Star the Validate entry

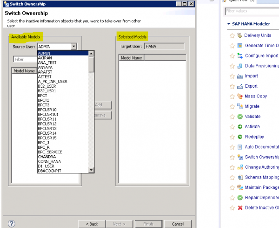[232, 117]
